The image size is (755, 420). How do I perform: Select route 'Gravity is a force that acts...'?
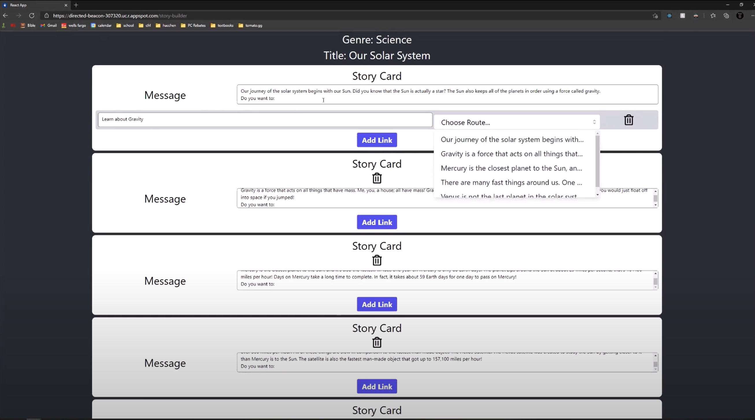tap(511, 154)
